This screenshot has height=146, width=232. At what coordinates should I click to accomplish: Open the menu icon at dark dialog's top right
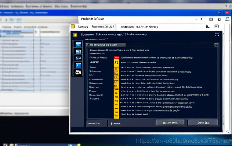pos(217,34)
